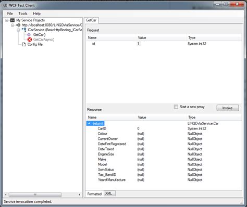Screen dimensions: 247x207
Task: Click the GetCar() operation icon
Action: [x=29, y=35]
